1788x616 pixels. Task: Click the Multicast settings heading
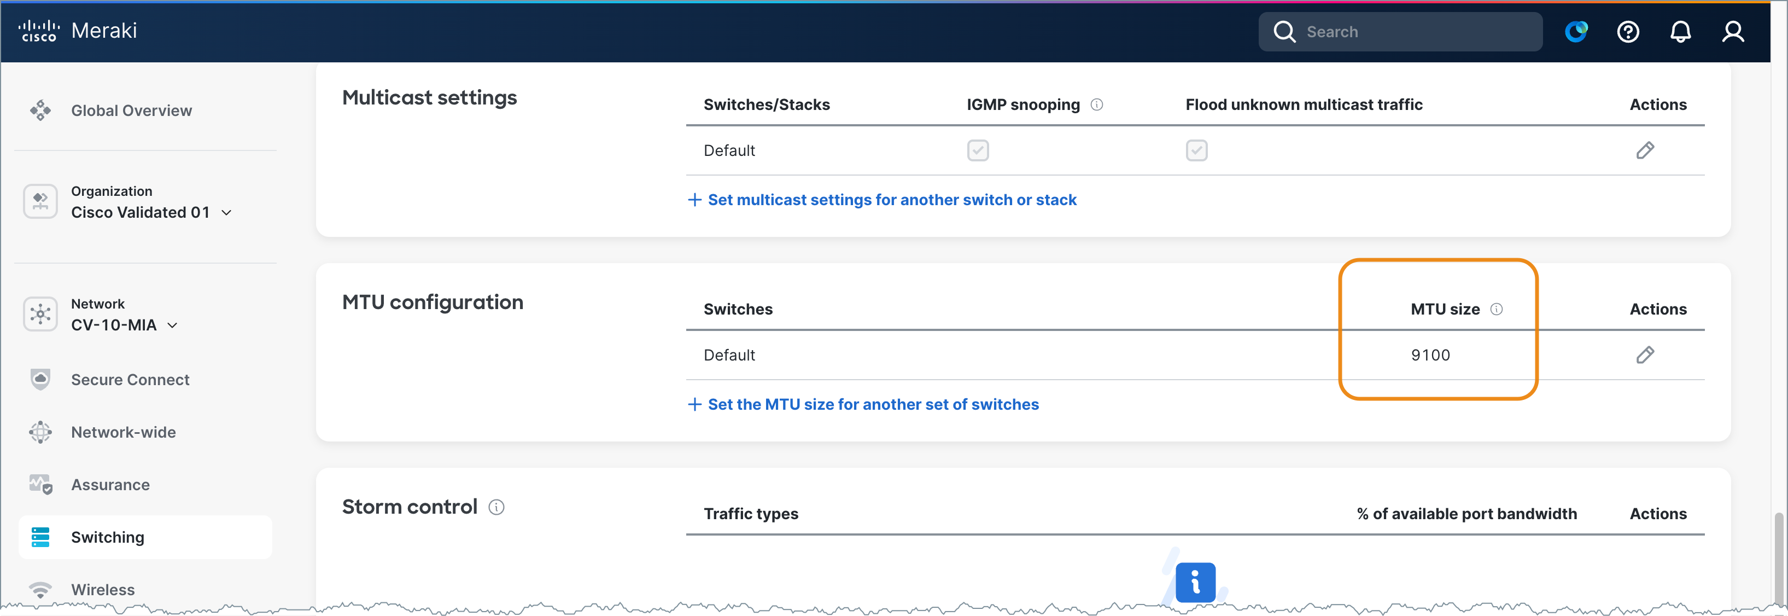[x=429, y=97]
